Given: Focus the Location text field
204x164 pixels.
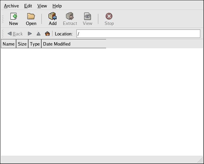Looking at the screenshot, I should click(x=138, y=34).
